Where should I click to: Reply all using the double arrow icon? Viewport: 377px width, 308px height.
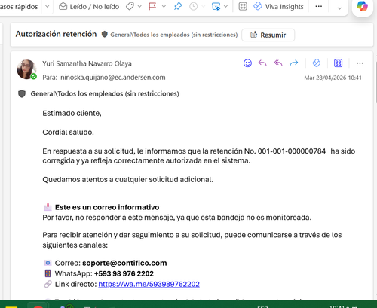click(278, 63)
